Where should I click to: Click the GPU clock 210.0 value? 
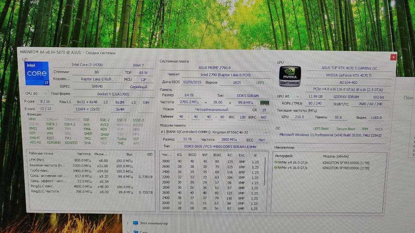pos(299,117)
